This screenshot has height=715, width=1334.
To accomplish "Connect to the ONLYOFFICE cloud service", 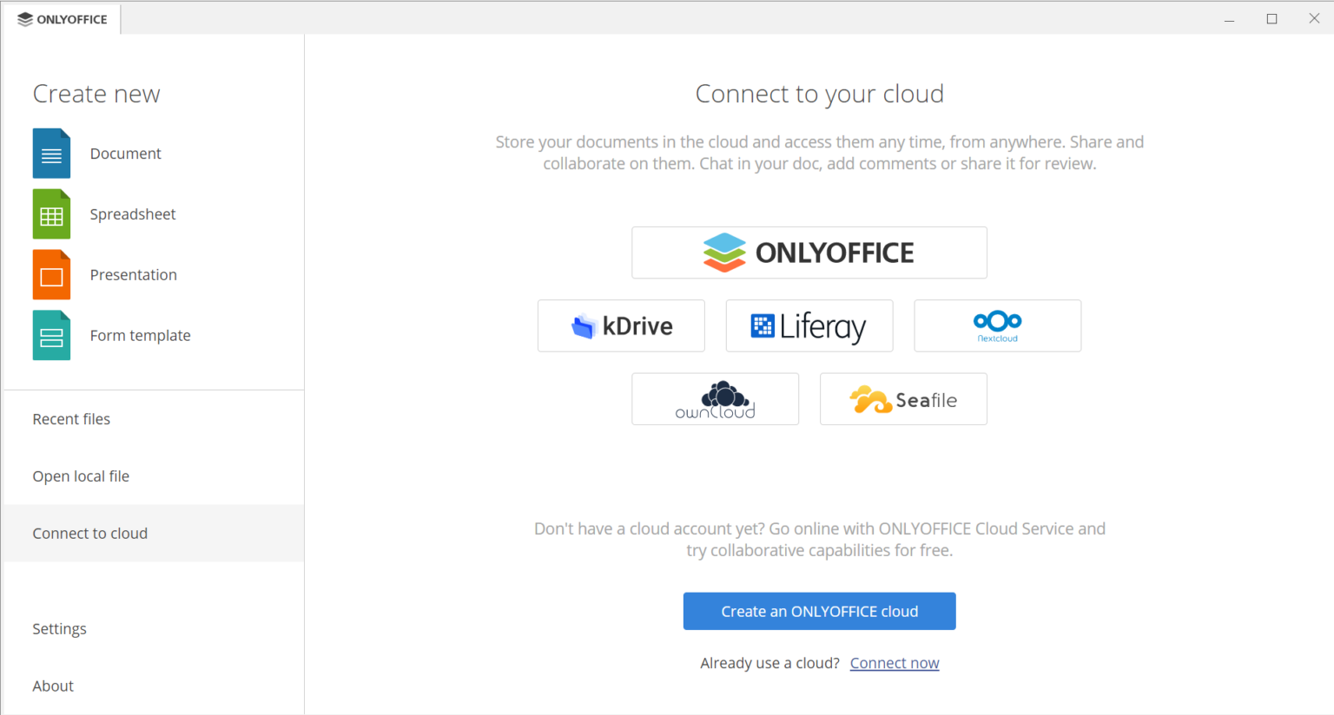I will (809, 253).
